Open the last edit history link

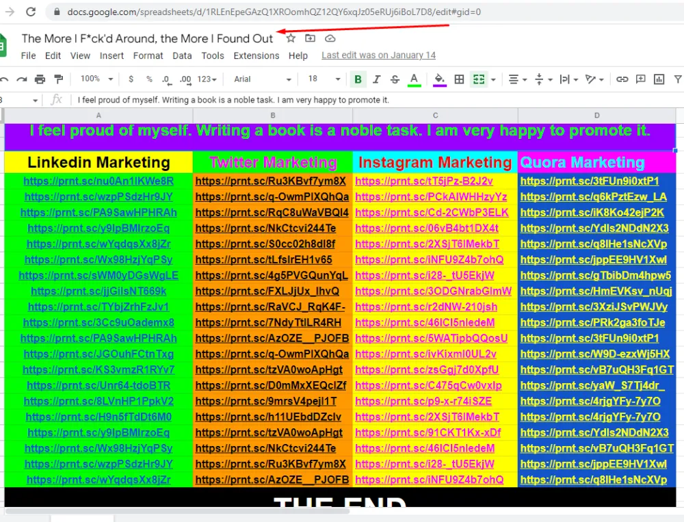(x=378, y=55)
